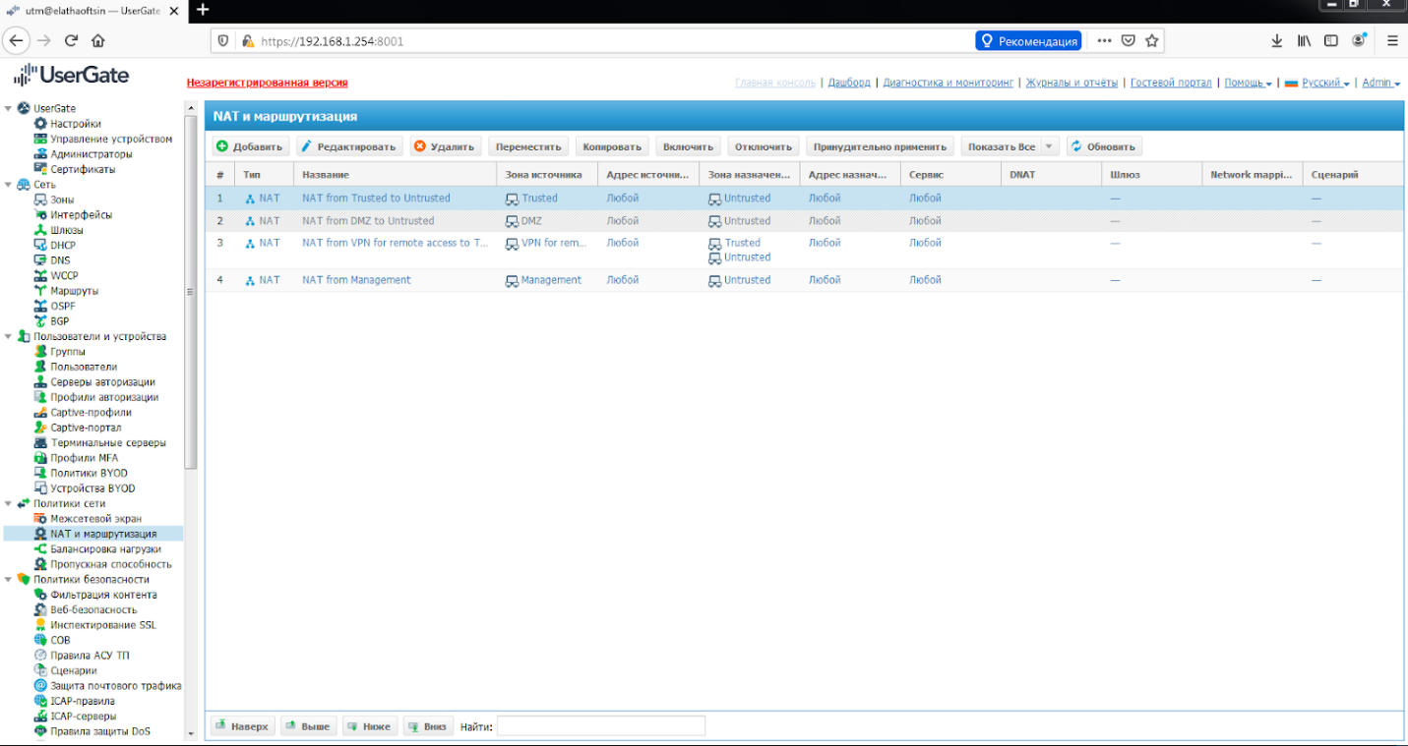1408x746 pixels.
Task: Click the Отключить button
Action: coord(764,146)
